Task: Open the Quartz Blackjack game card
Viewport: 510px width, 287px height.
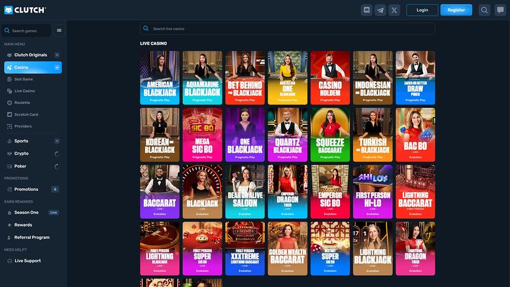Action: coord(288,135)
